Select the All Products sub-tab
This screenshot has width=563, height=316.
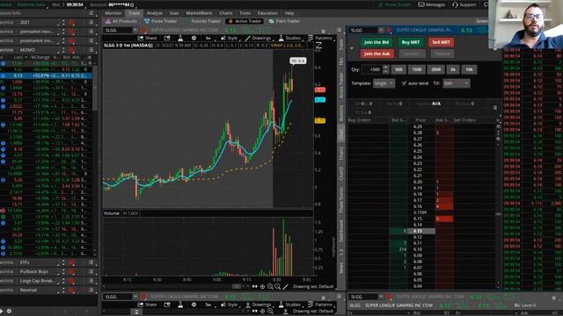[121, 21]
